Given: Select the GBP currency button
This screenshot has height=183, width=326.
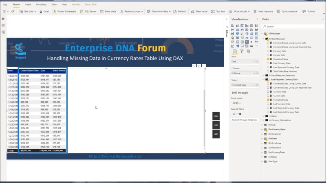Looking at the screenshot, I should pyautogui.click(x=216, y=134).
